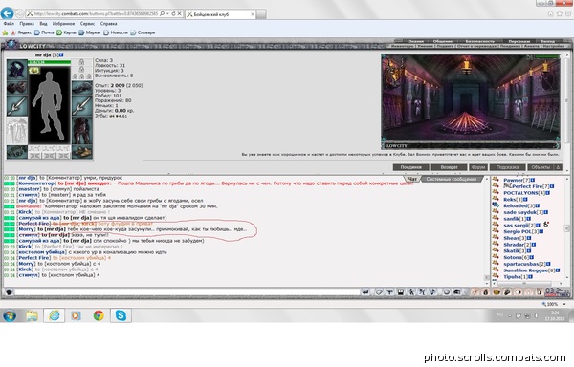Open the Skype taskbar icon

[121, 315]
